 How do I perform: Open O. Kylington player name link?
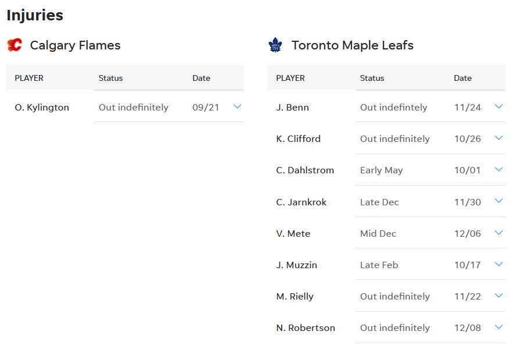pos(42,108)
